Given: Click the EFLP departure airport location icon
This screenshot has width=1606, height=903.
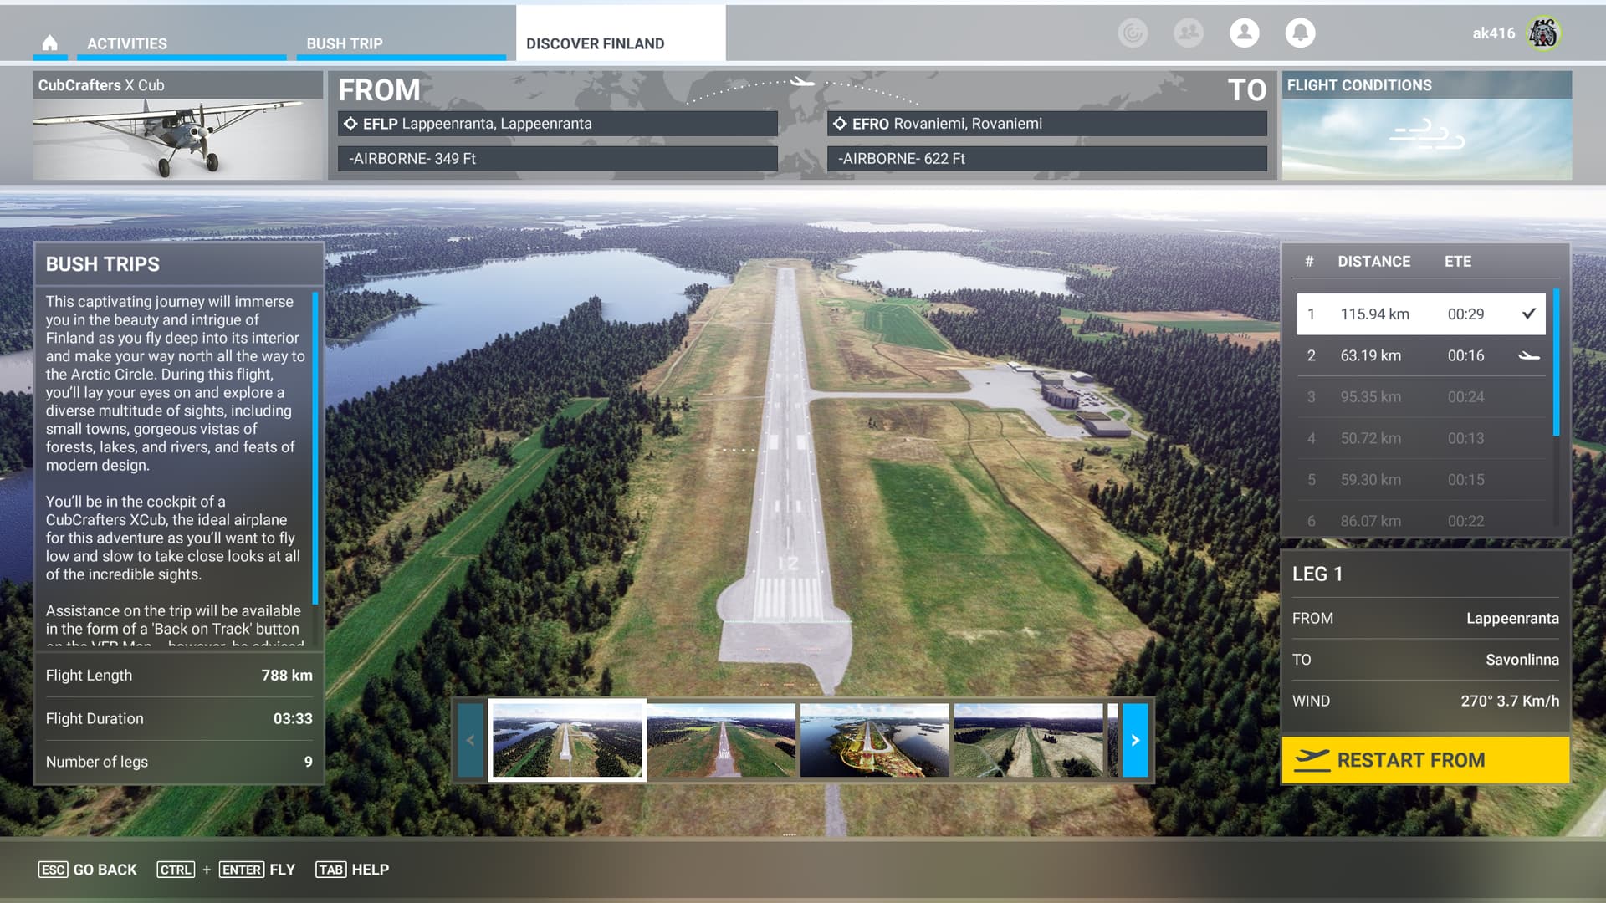Looking at the screenshot, I should coord(350,124).
